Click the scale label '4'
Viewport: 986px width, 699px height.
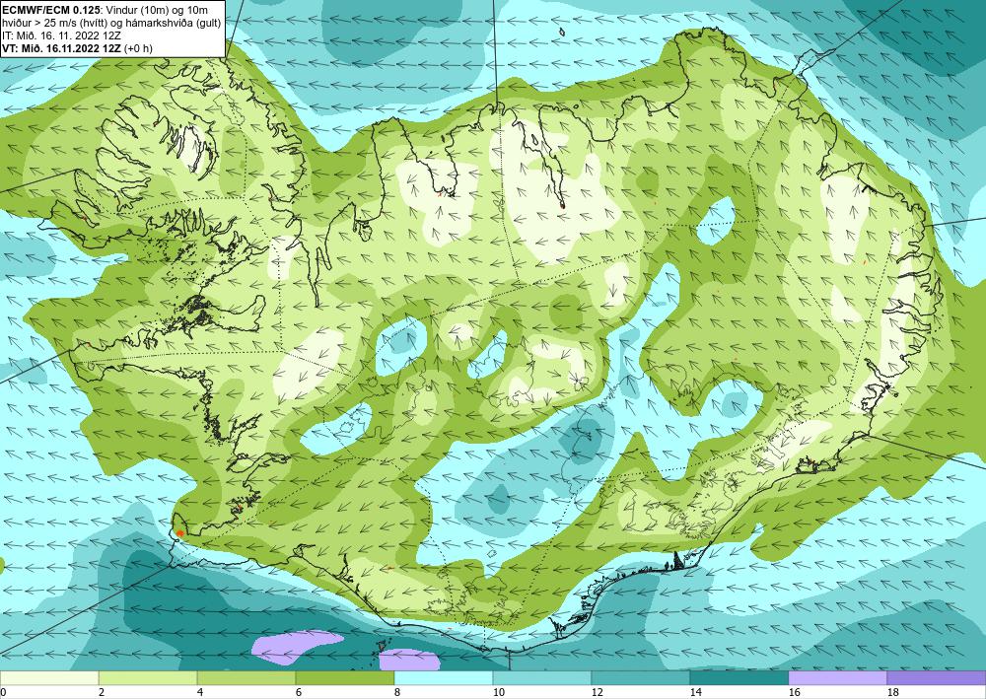[x=200, y=692]
